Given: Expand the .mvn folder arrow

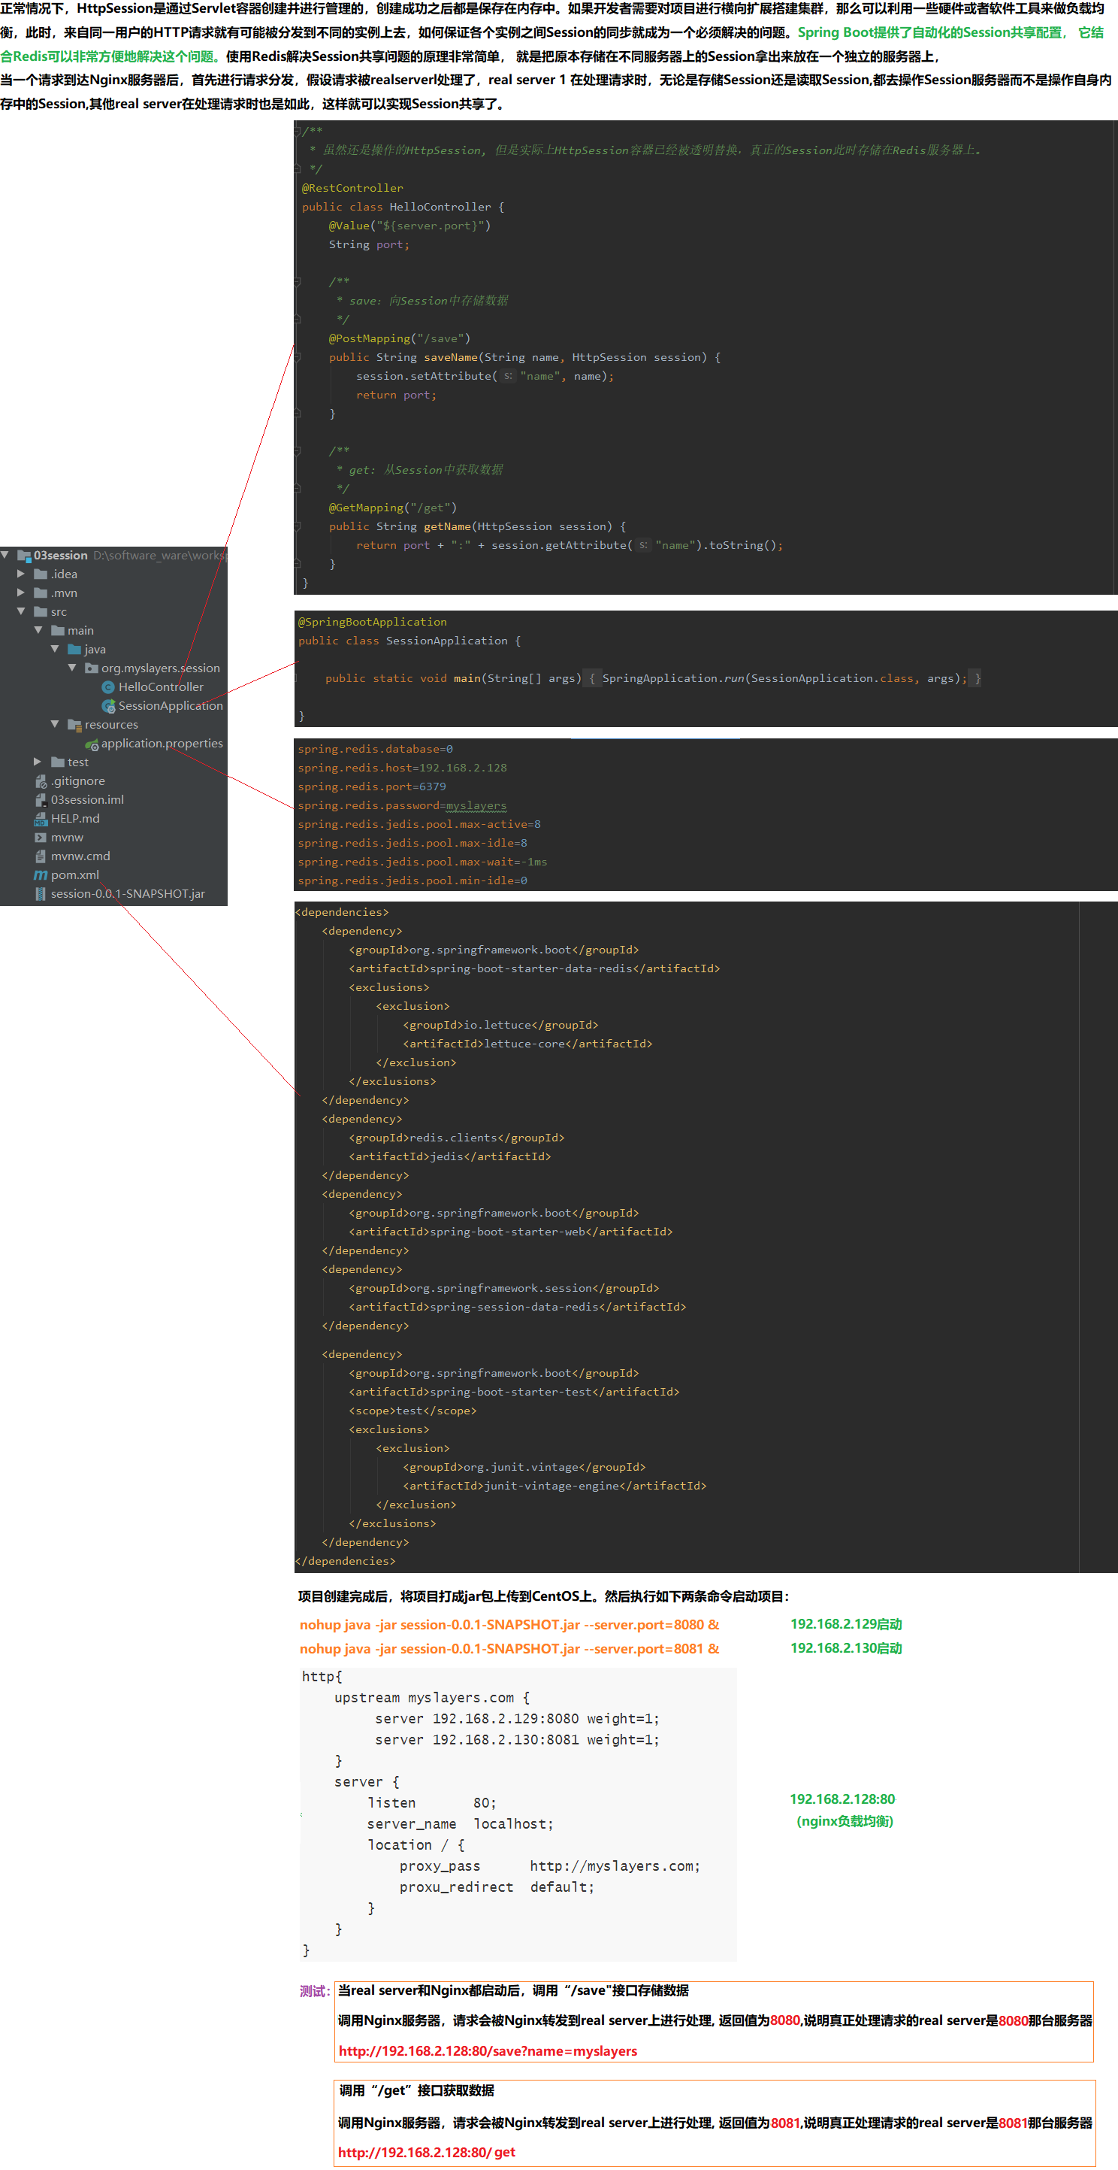Looking at the screenshot, I should 21,593.
